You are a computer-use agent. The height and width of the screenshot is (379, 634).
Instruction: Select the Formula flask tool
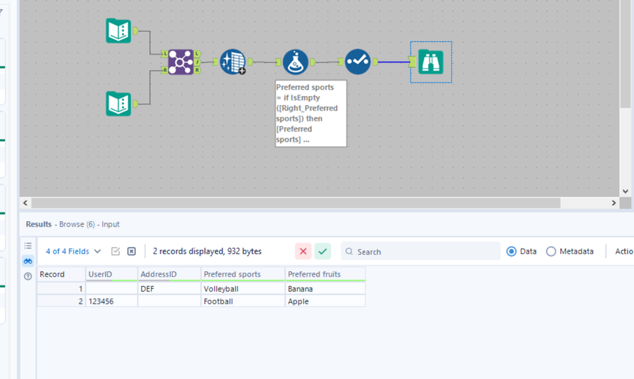[x=295, y=62]
